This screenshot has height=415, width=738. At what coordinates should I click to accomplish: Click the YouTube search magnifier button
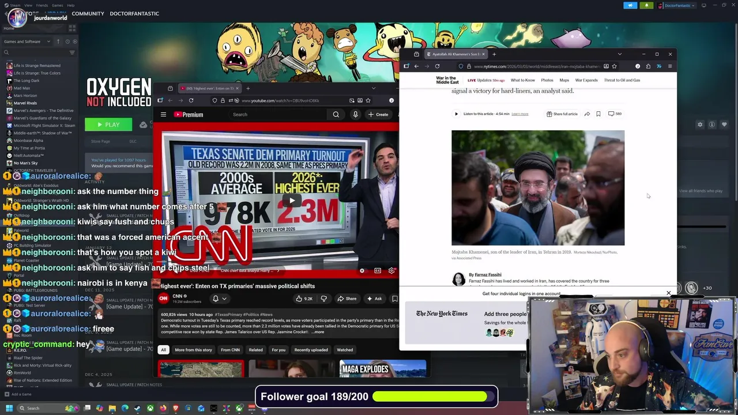coord(336,114)
